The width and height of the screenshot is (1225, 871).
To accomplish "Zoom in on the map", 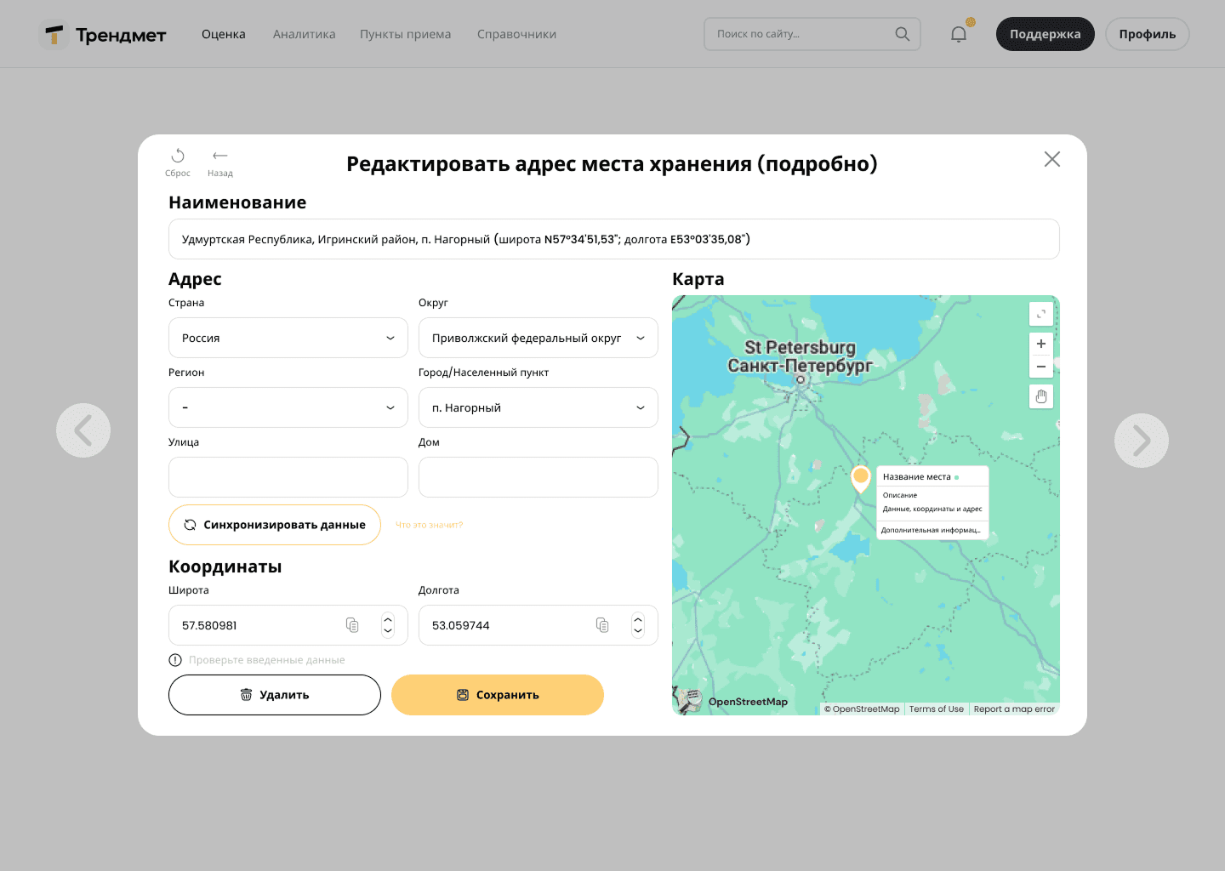I will 1041,344.
